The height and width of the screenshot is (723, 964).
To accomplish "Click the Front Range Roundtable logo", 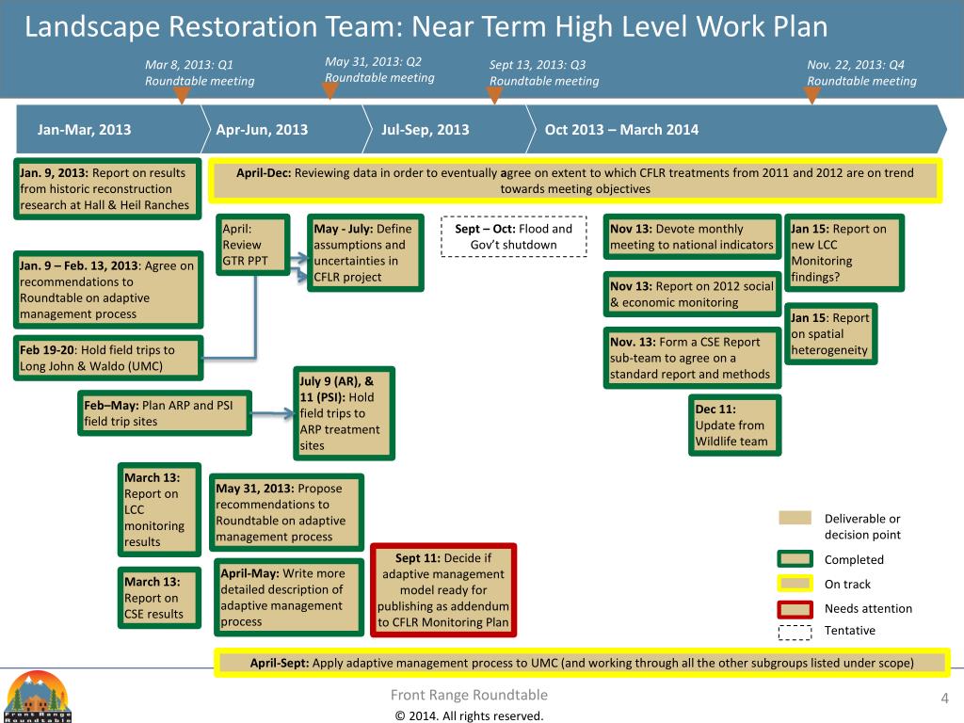I will click(x=37, y=697).
